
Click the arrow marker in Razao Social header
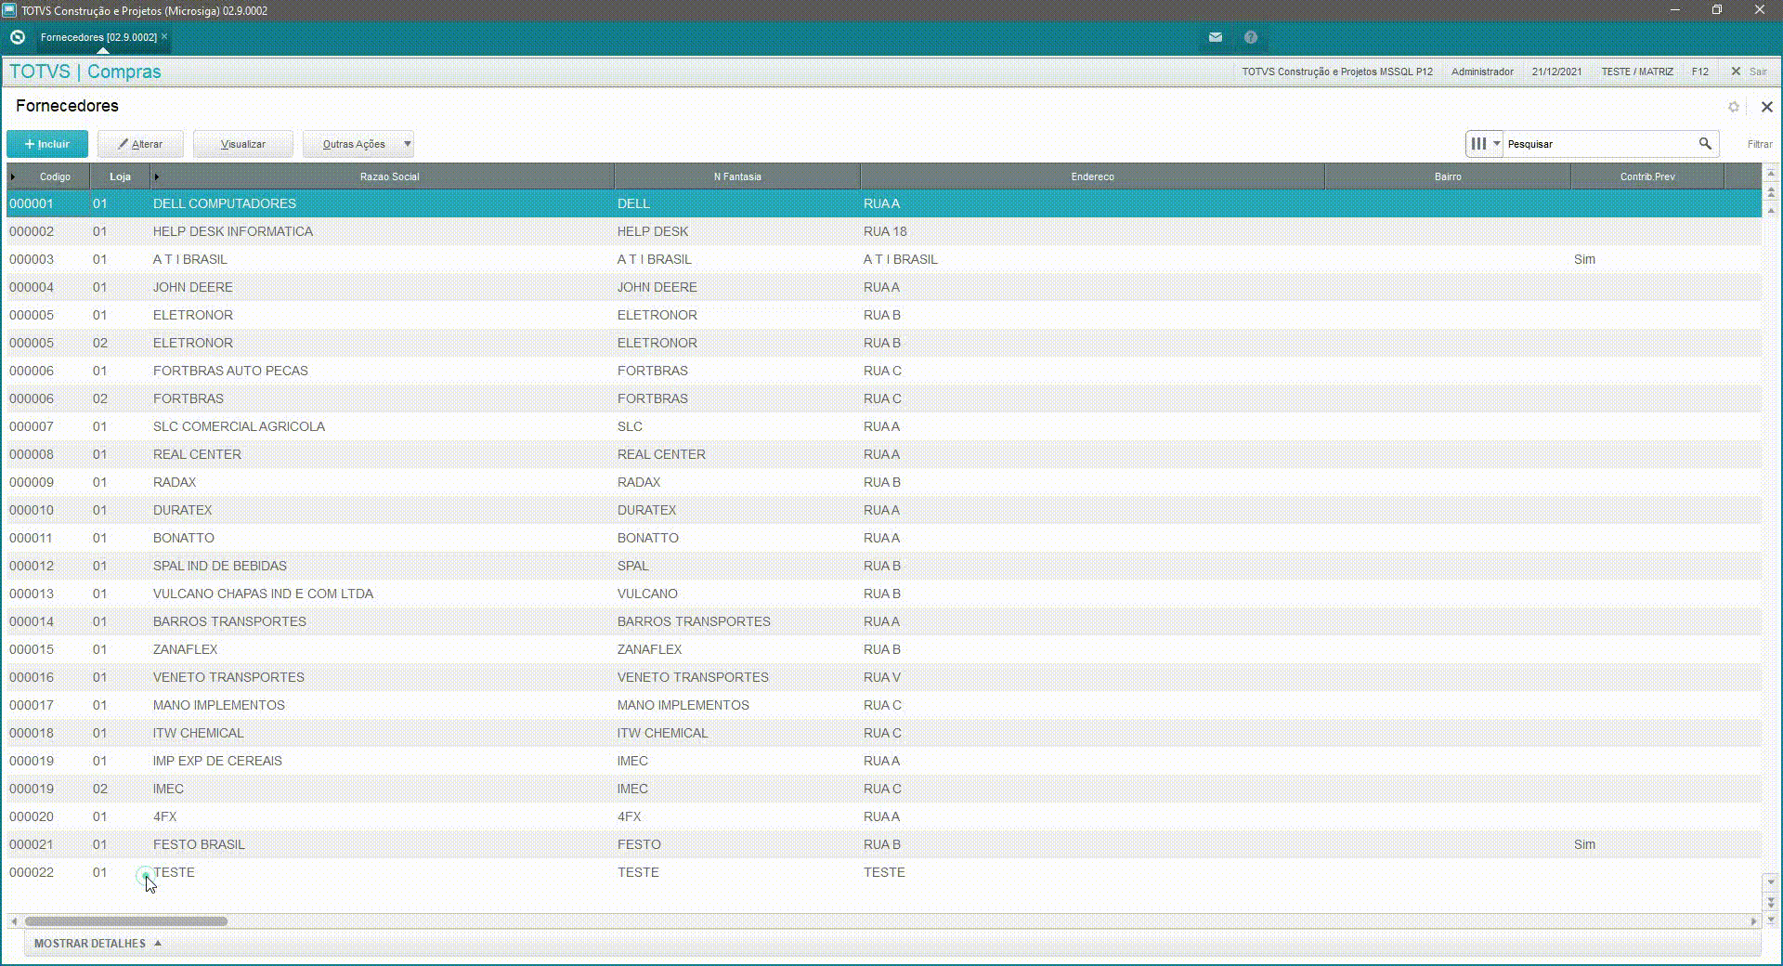157,176
